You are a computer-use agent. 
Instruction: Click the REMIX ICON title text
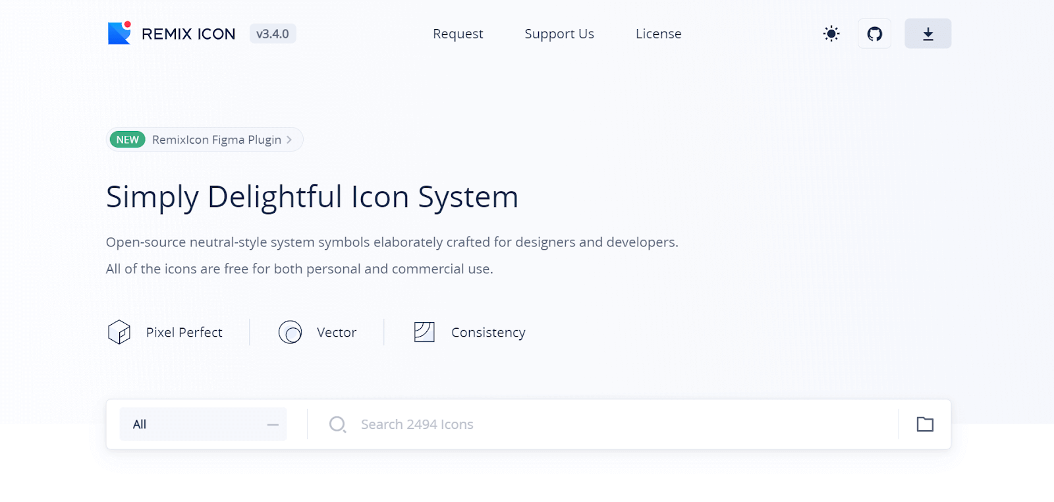click(x=188, y=34)
